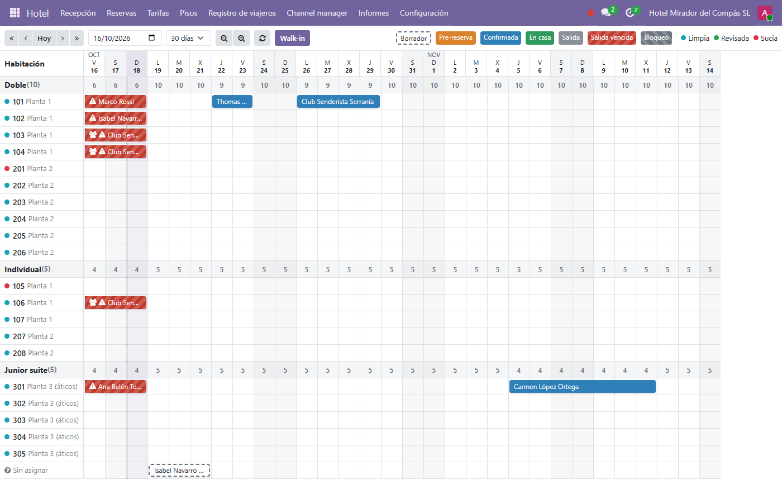This screenshot has width=782, height=503.
Task: Open the unassigned Isabel Navarro draft booking
Action: 179,471
